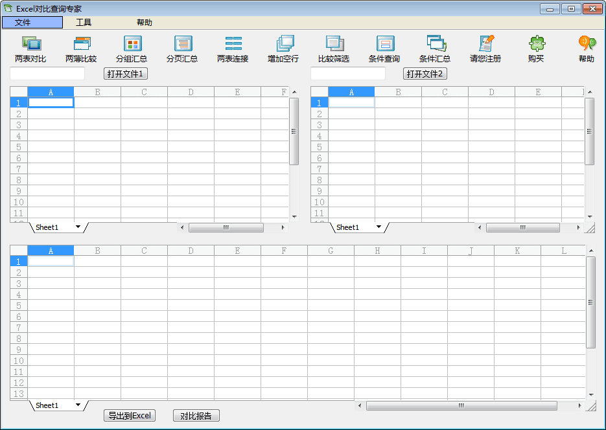The image size is (606, 430).
Task: Expand the Sheet1 dropdown in left grid
Action: 78,227
